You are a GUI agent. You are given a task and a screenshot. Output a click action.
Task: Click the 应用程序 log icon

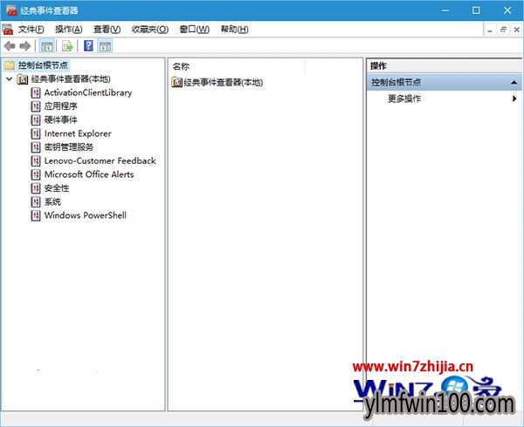(36, 106)
